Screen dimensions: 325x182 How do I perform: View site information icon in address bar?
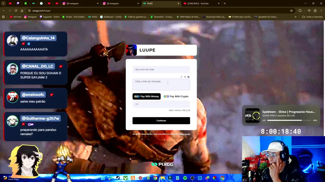coord(29,11)
